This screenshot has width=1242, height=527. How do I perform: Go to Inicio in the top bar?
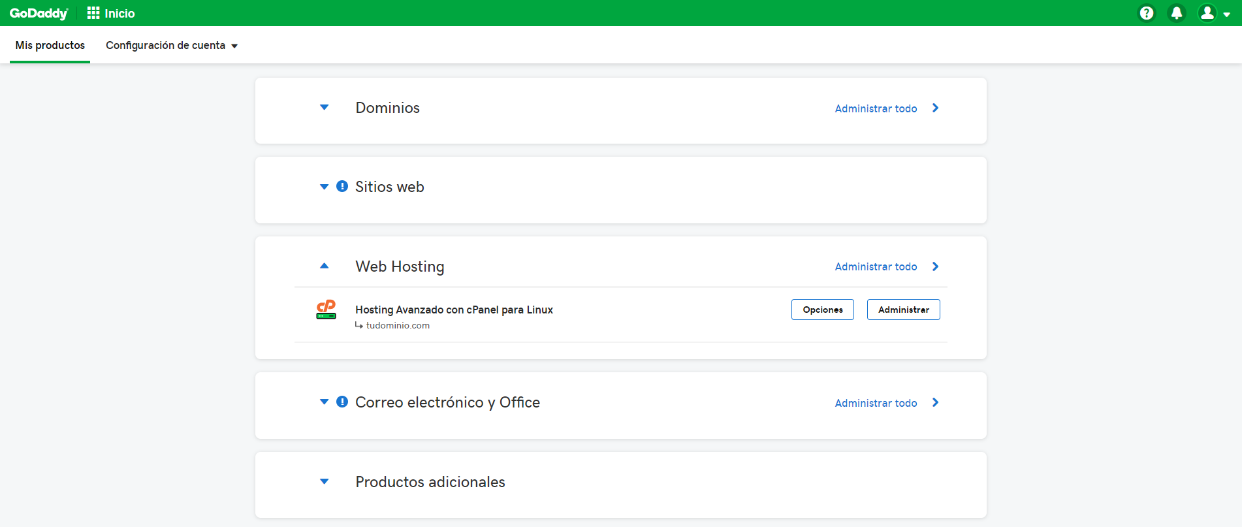click(119, 13)
